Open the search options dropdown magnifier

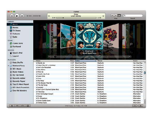pos(125,16)
